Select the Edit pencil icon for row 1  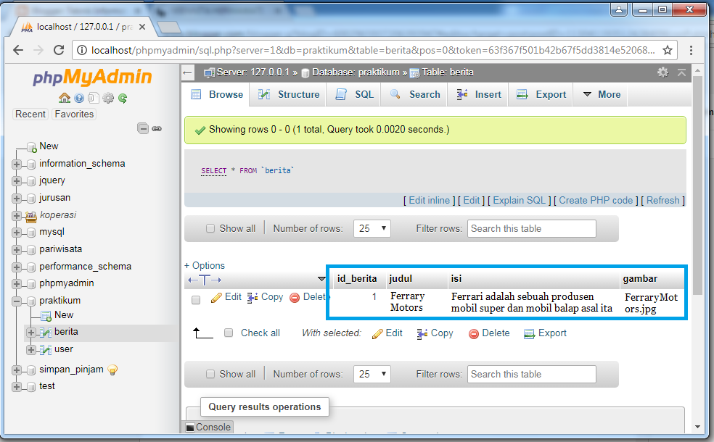click(x=216, y=296)
